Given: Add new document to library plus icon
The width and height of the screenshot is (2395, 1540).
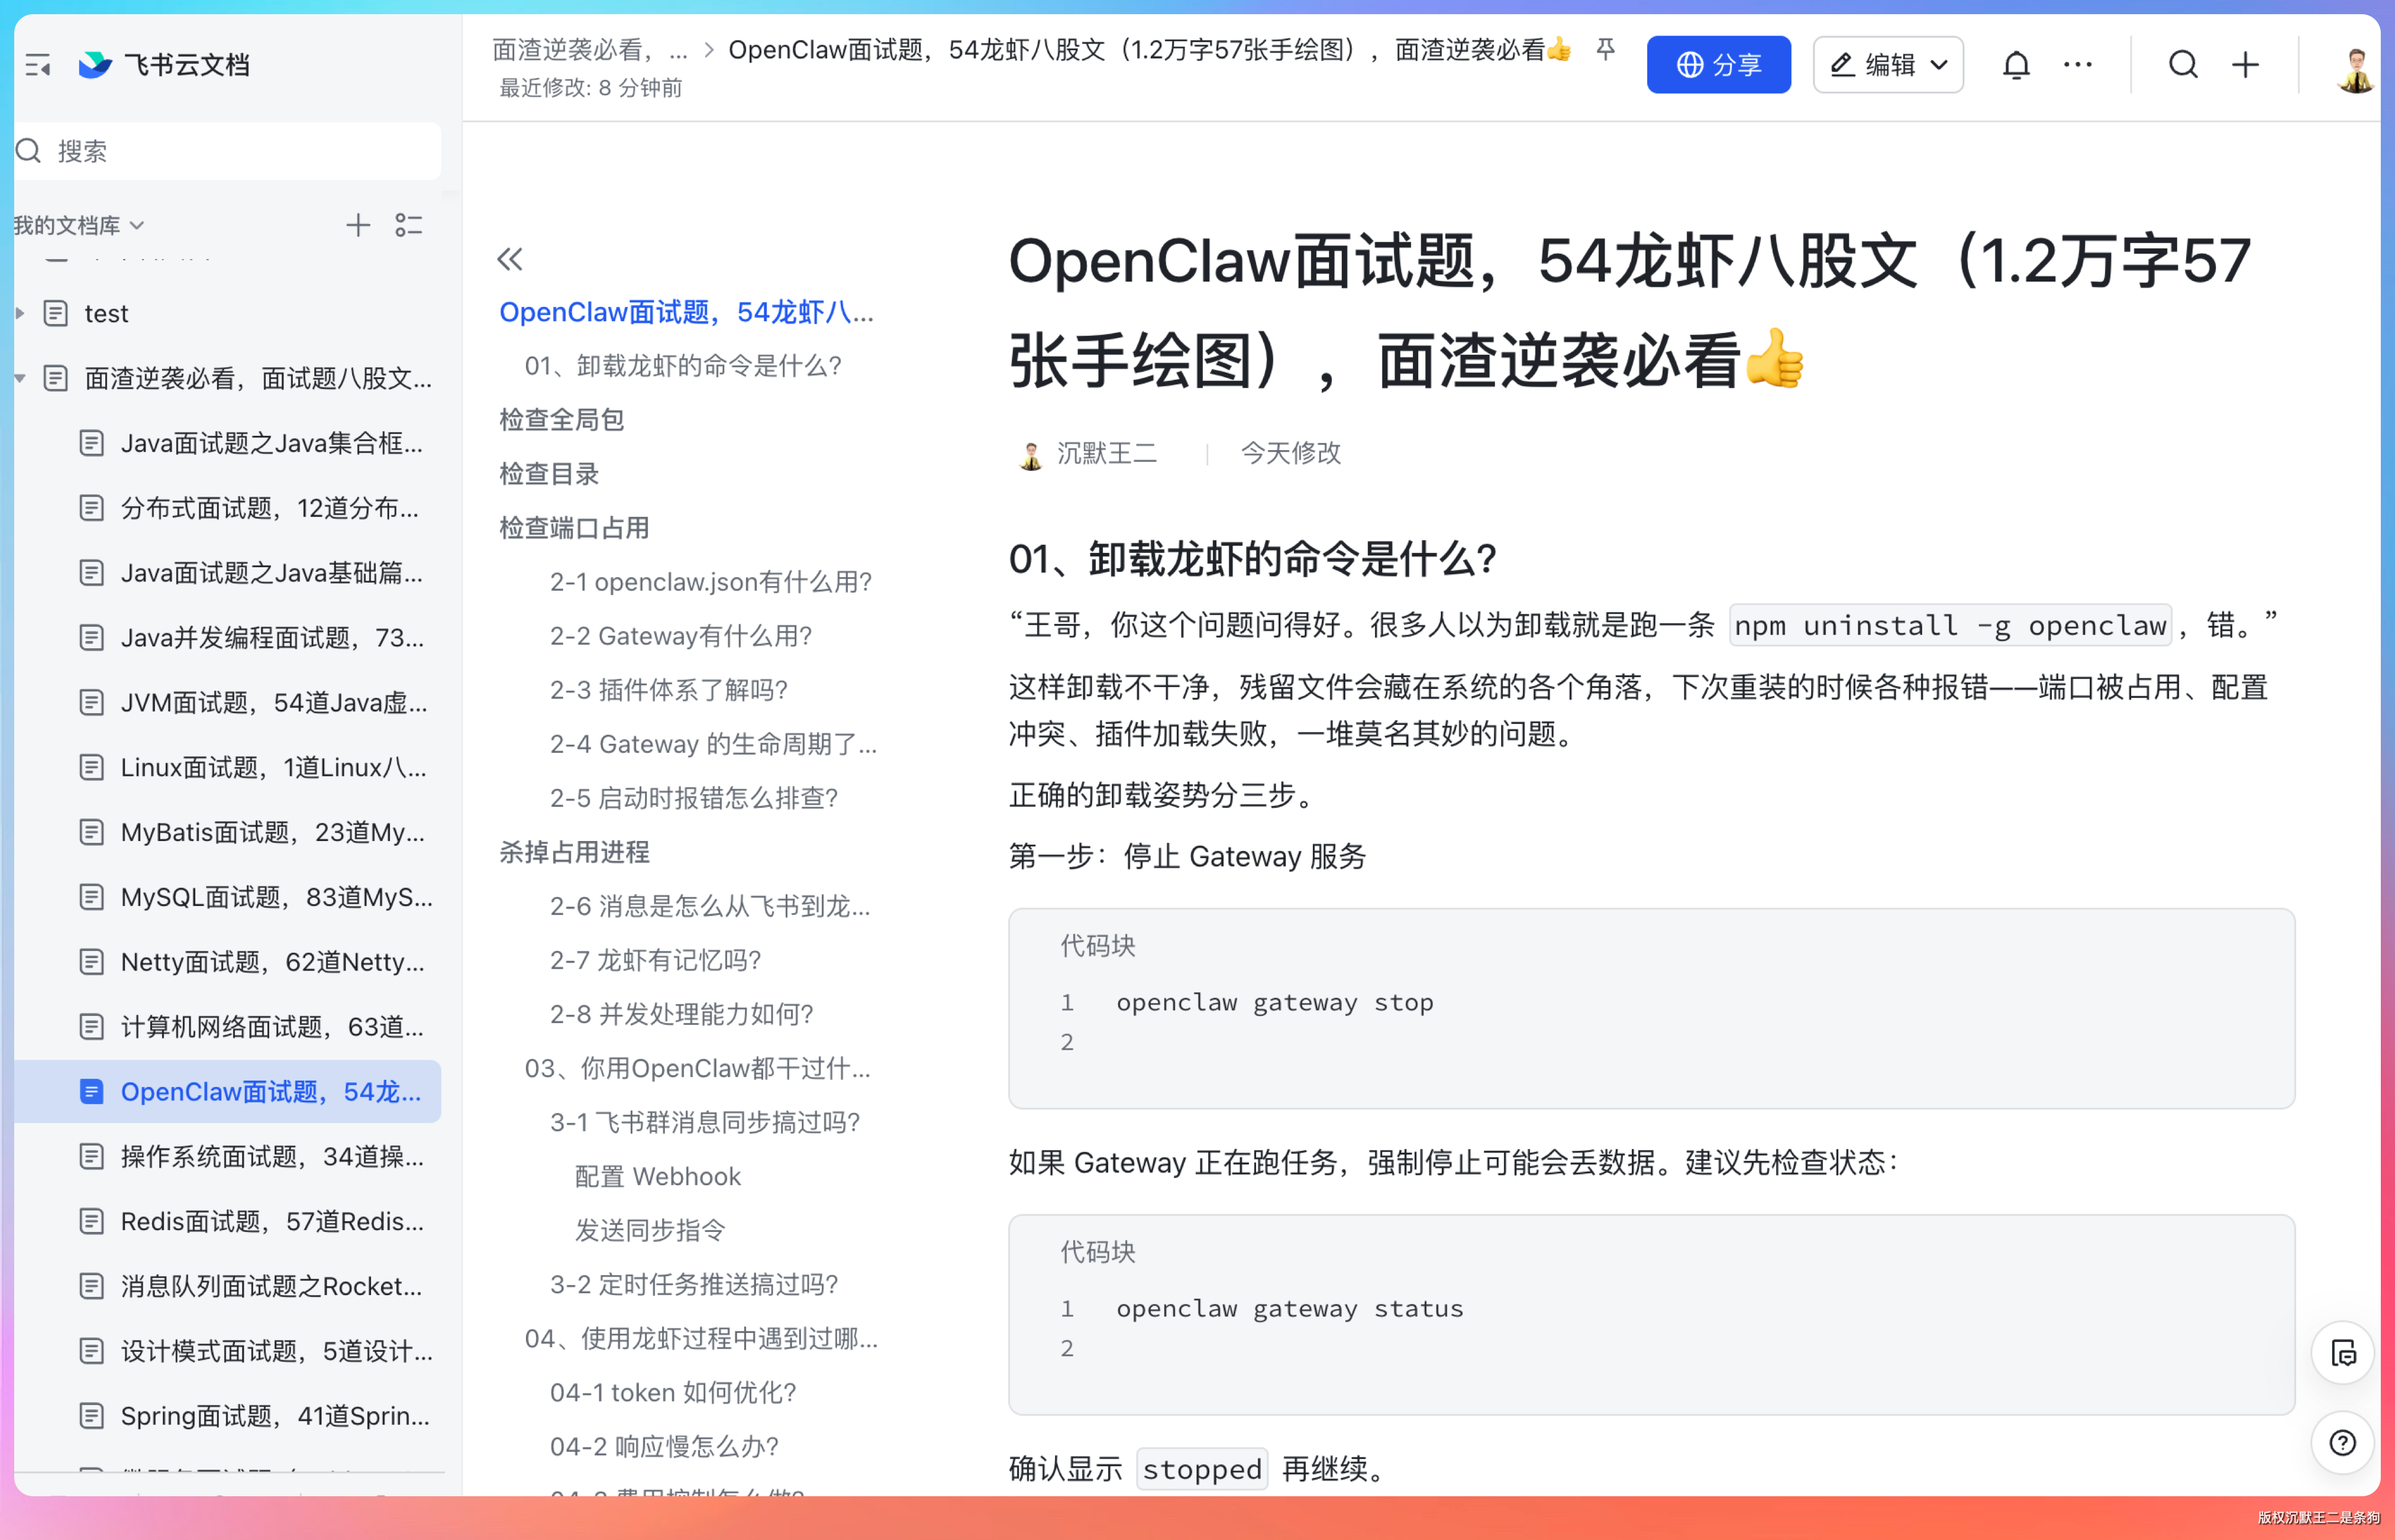Looking at the screenshot, I should [357, 226].
